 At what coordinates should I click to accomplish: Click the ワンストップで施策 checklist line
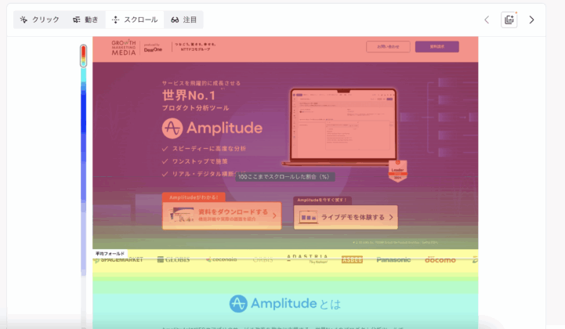pyautogui.click(x=195, y=161)
